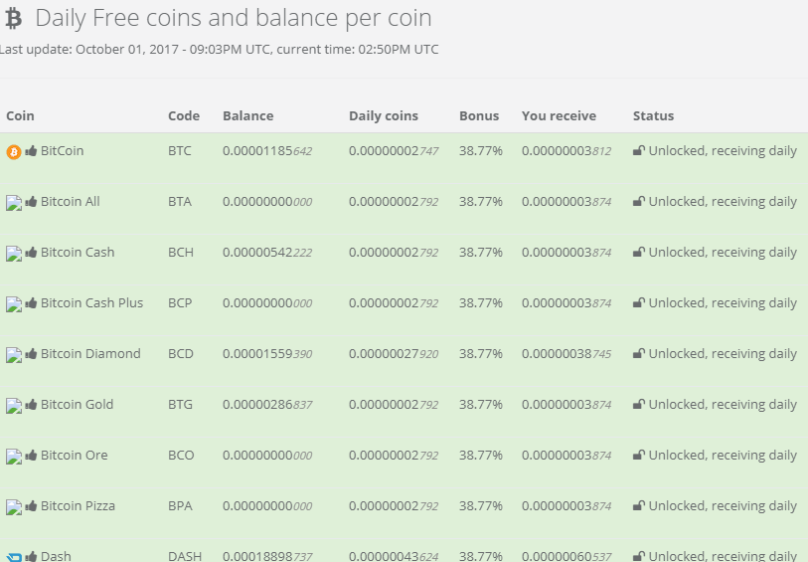
Task: Click the unlocked padlock icon in BTC row
Action: [x=638, y=150]
